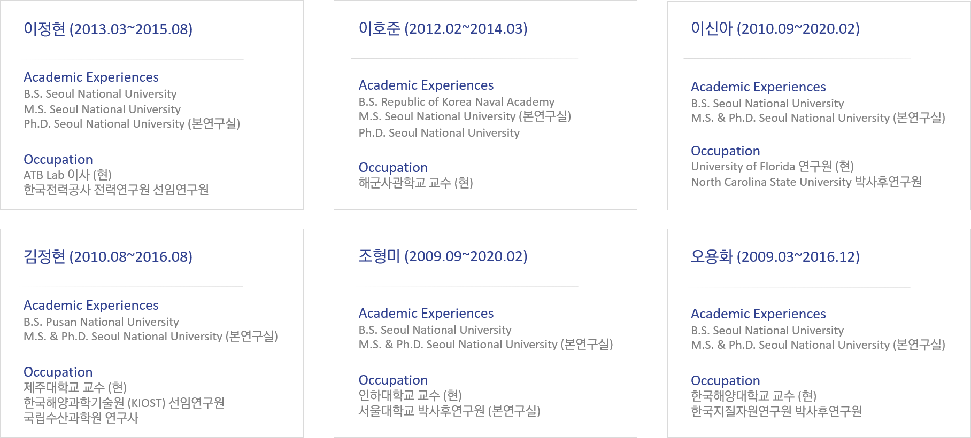This screenshot has height=438, width=971.
Task: Click the 오용화 (2009.03~2016.12) heading
Action: (x=775, y=256)
